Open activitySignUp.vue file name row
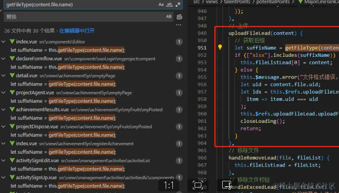This screenshot has width=339, height=193. [x=36, y=178]
